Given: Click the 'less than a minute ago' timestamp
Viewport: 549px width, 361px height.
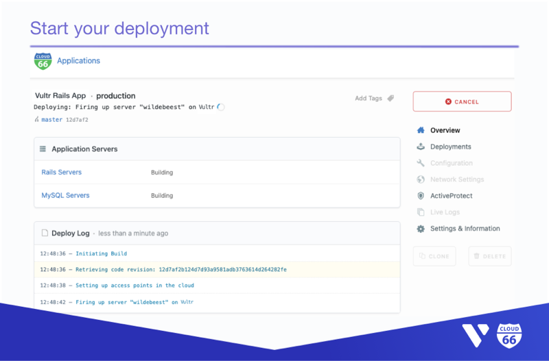Looking at the screenshot, I should 133,234.
